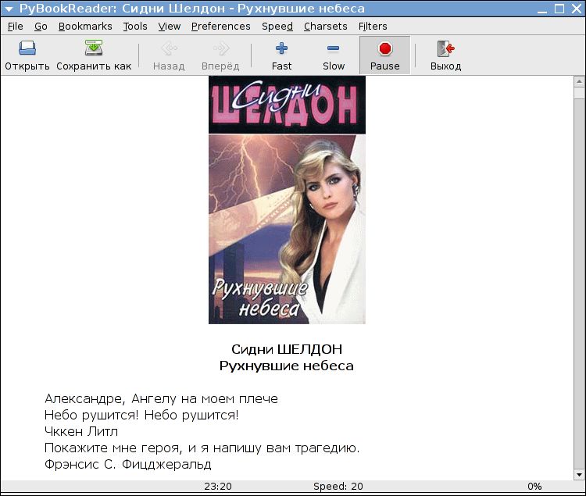The height and width of the screenshot is (496, 586).
Task: Toggle the red Pause button
Action: [384, 49]
